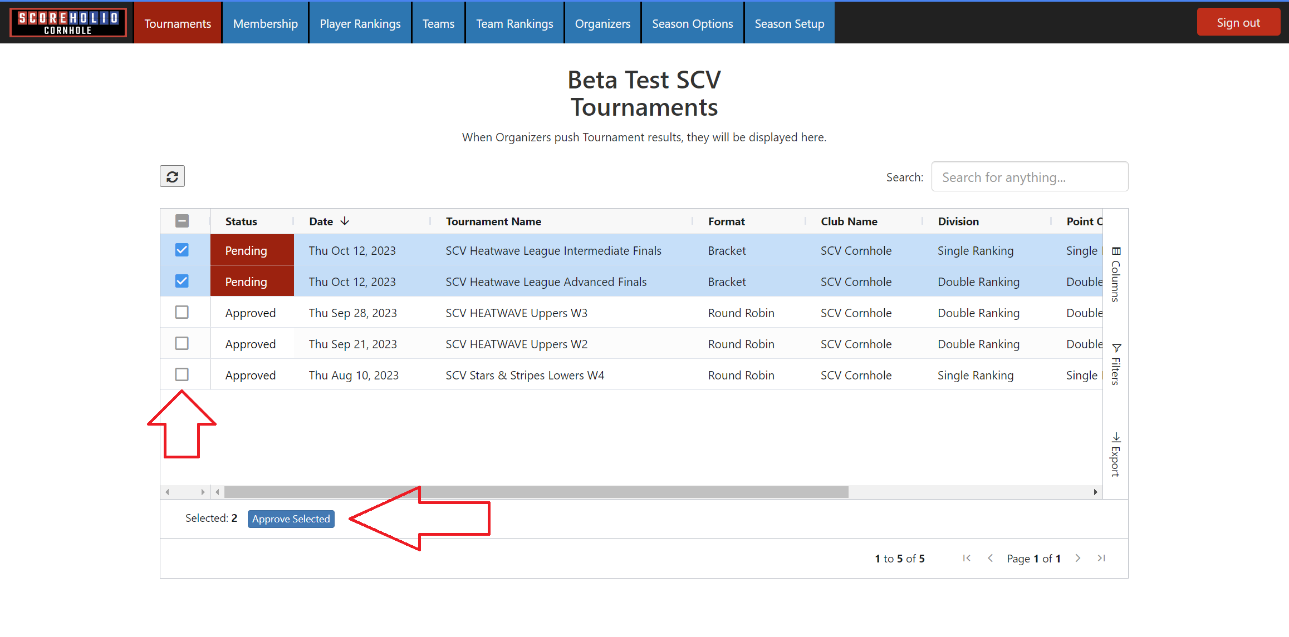The height and width of the screenshot is (637, 1289).
Task: Sort by the Date column header
Action: (321, 221)
